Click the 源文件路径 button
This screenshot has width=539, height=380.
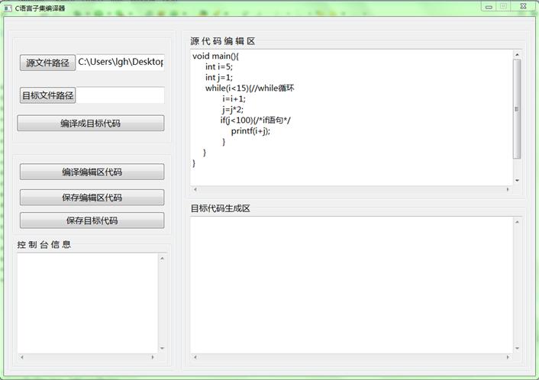coord(47,63)
